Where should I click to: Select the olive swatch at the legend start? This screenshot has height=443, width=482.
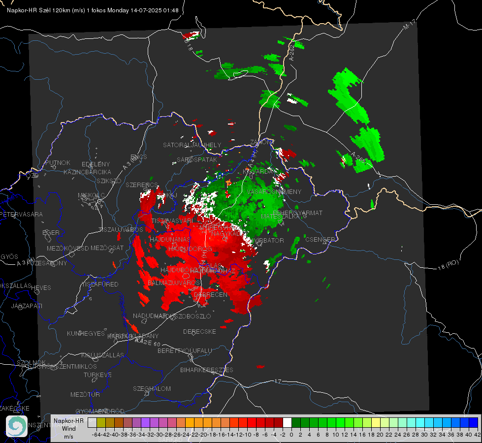tap(101, 422)
